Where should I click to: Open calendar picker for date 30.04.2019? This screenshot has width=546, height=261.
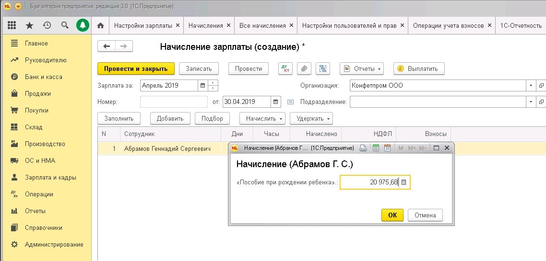point(276,102)
